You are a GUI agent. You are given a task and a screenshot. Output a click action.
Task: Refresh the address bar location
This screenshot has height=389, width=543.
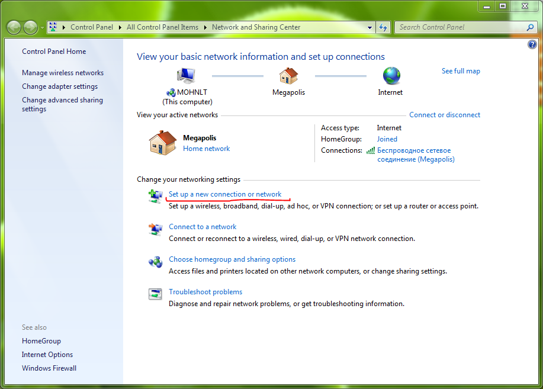(384, 27)
